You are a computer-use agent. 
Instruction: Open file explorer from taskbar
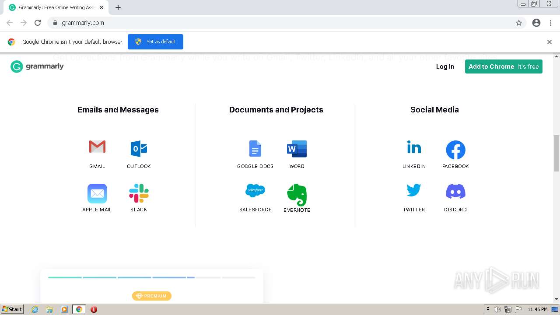click(49, 309)
